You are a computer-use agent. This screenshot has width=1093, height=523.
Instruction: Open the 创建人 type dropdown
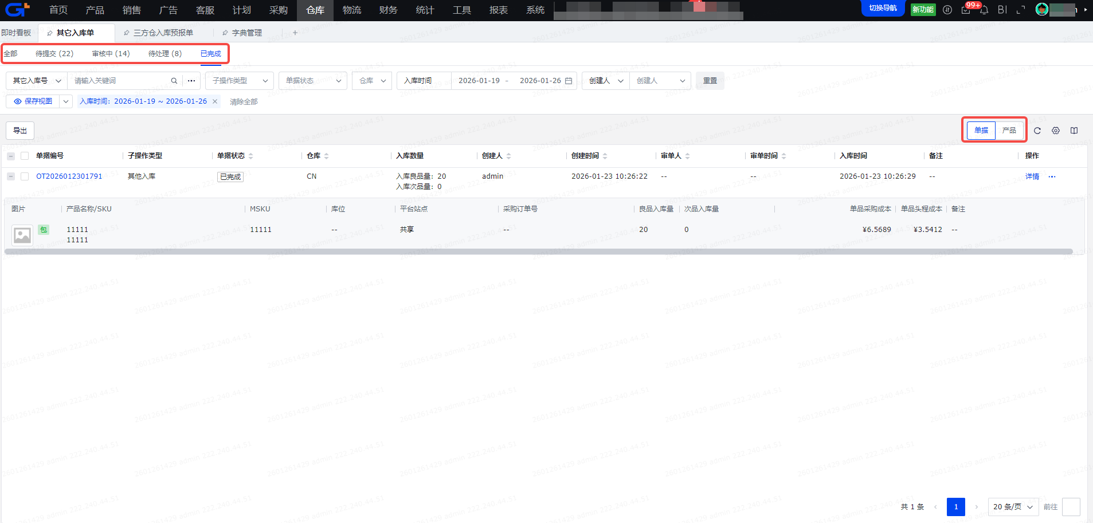pyautogui.click(x=606, y=81)
